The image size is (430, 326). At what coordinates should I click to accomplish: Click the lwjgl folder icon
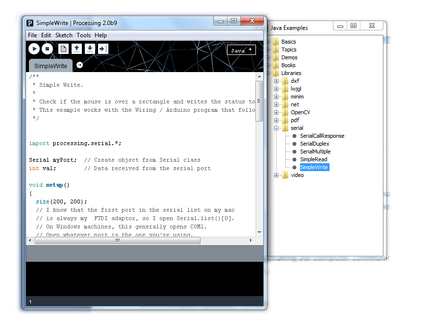click(x=285, y=89)
